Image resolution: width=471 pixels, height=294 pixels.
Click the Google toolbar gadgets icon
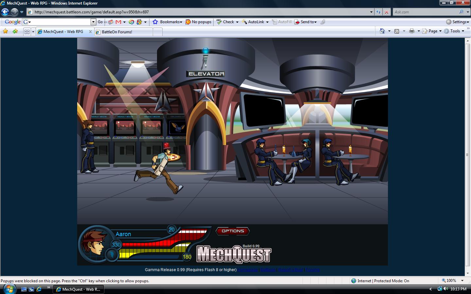139,22
